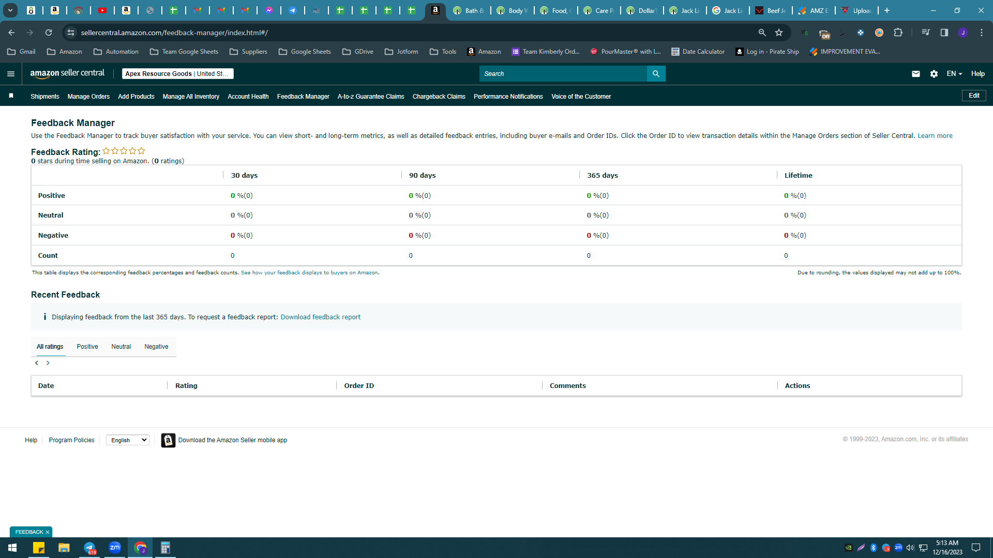Open A-to-z Guarantee Claims

[371, 97]
